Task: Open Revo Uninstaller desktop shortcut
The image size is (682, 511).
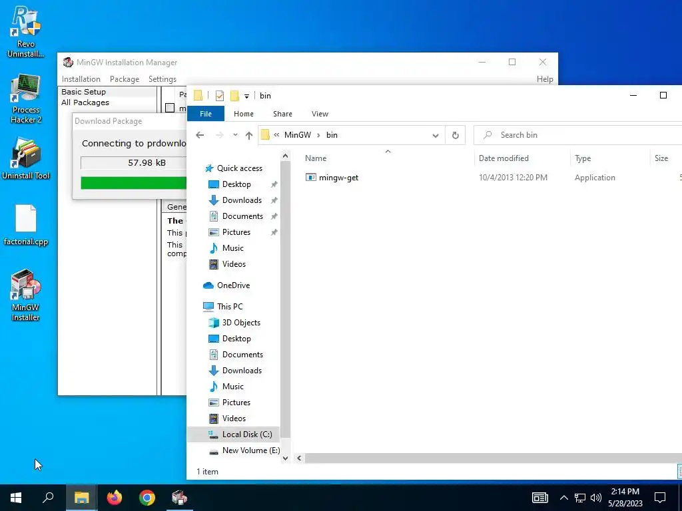Action: (x=26, y=31)
